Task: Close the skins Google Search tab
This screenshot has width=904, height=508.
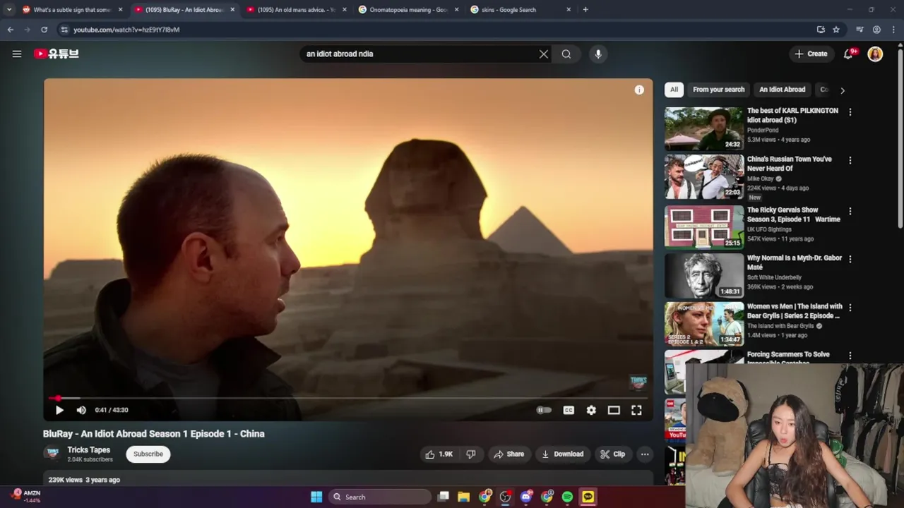Action: click(x=569, y=10)
